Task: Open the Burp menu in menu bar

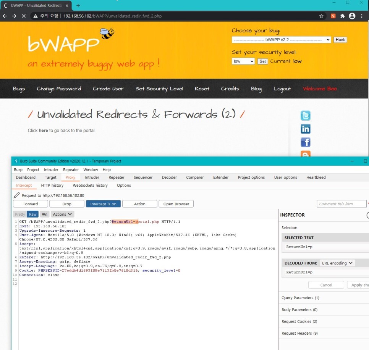Action: (18, 169)
